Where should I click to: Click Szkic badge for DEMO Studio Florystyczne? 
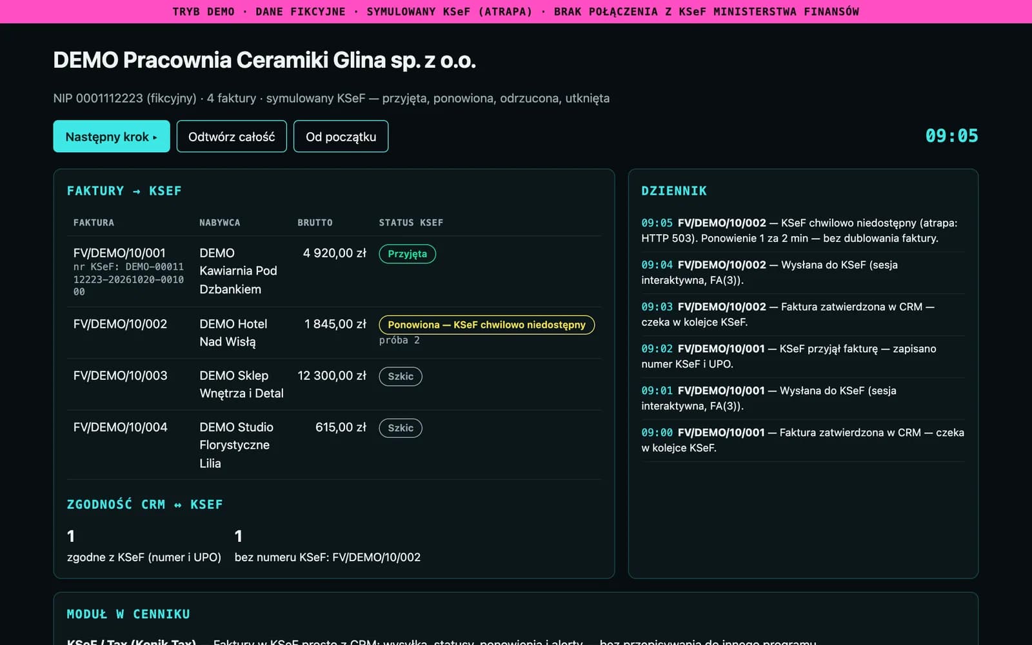click(401, 428)
